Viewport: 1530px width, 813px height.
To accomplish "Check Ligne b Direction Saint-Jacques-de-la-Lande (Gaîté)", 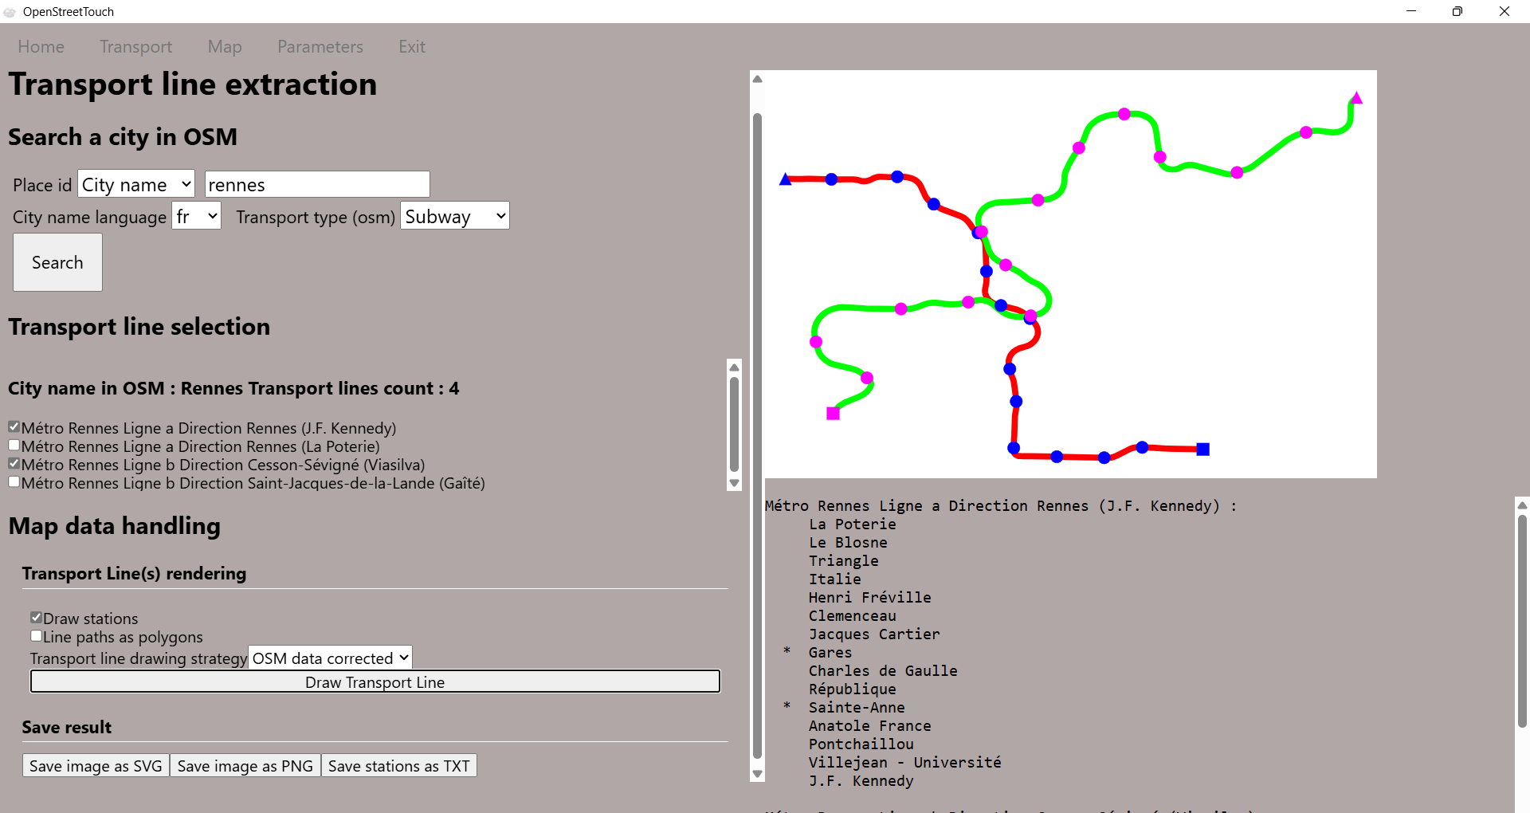I will click(x=14, y=482).
